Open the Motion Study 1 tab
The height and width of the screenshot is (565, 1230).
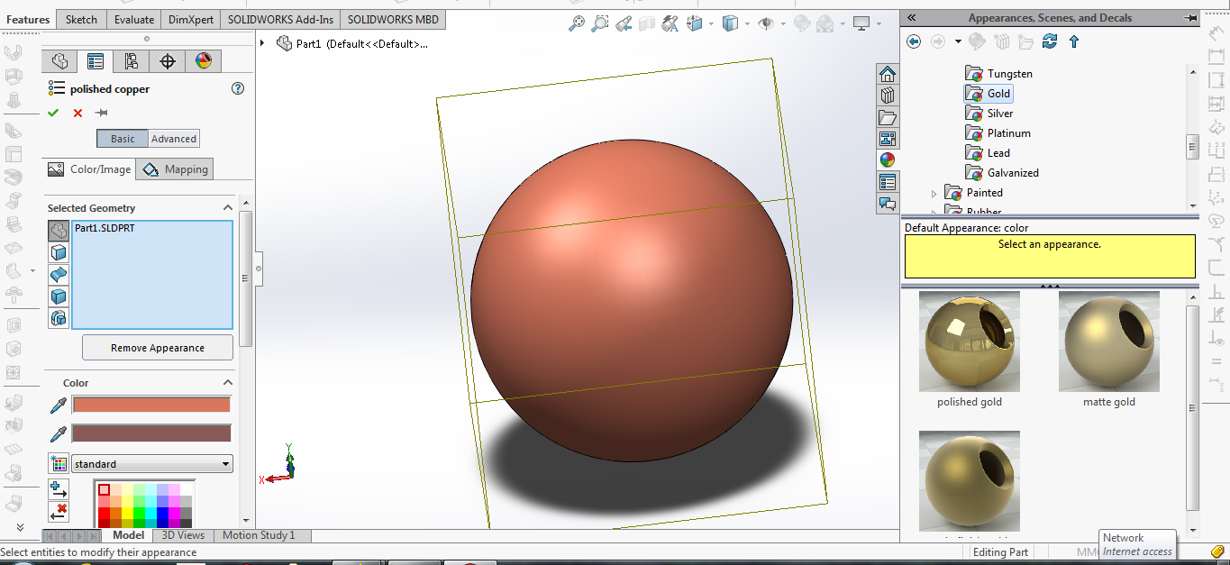[260, 534]
